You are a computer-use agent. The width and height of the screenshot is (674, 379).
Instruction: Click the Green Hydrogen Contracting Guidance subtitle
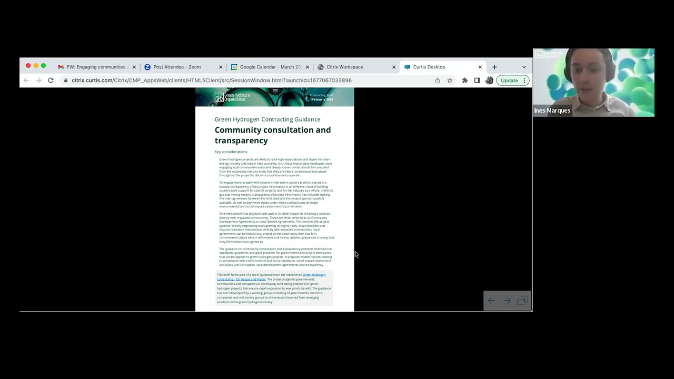tap(267, 119)
